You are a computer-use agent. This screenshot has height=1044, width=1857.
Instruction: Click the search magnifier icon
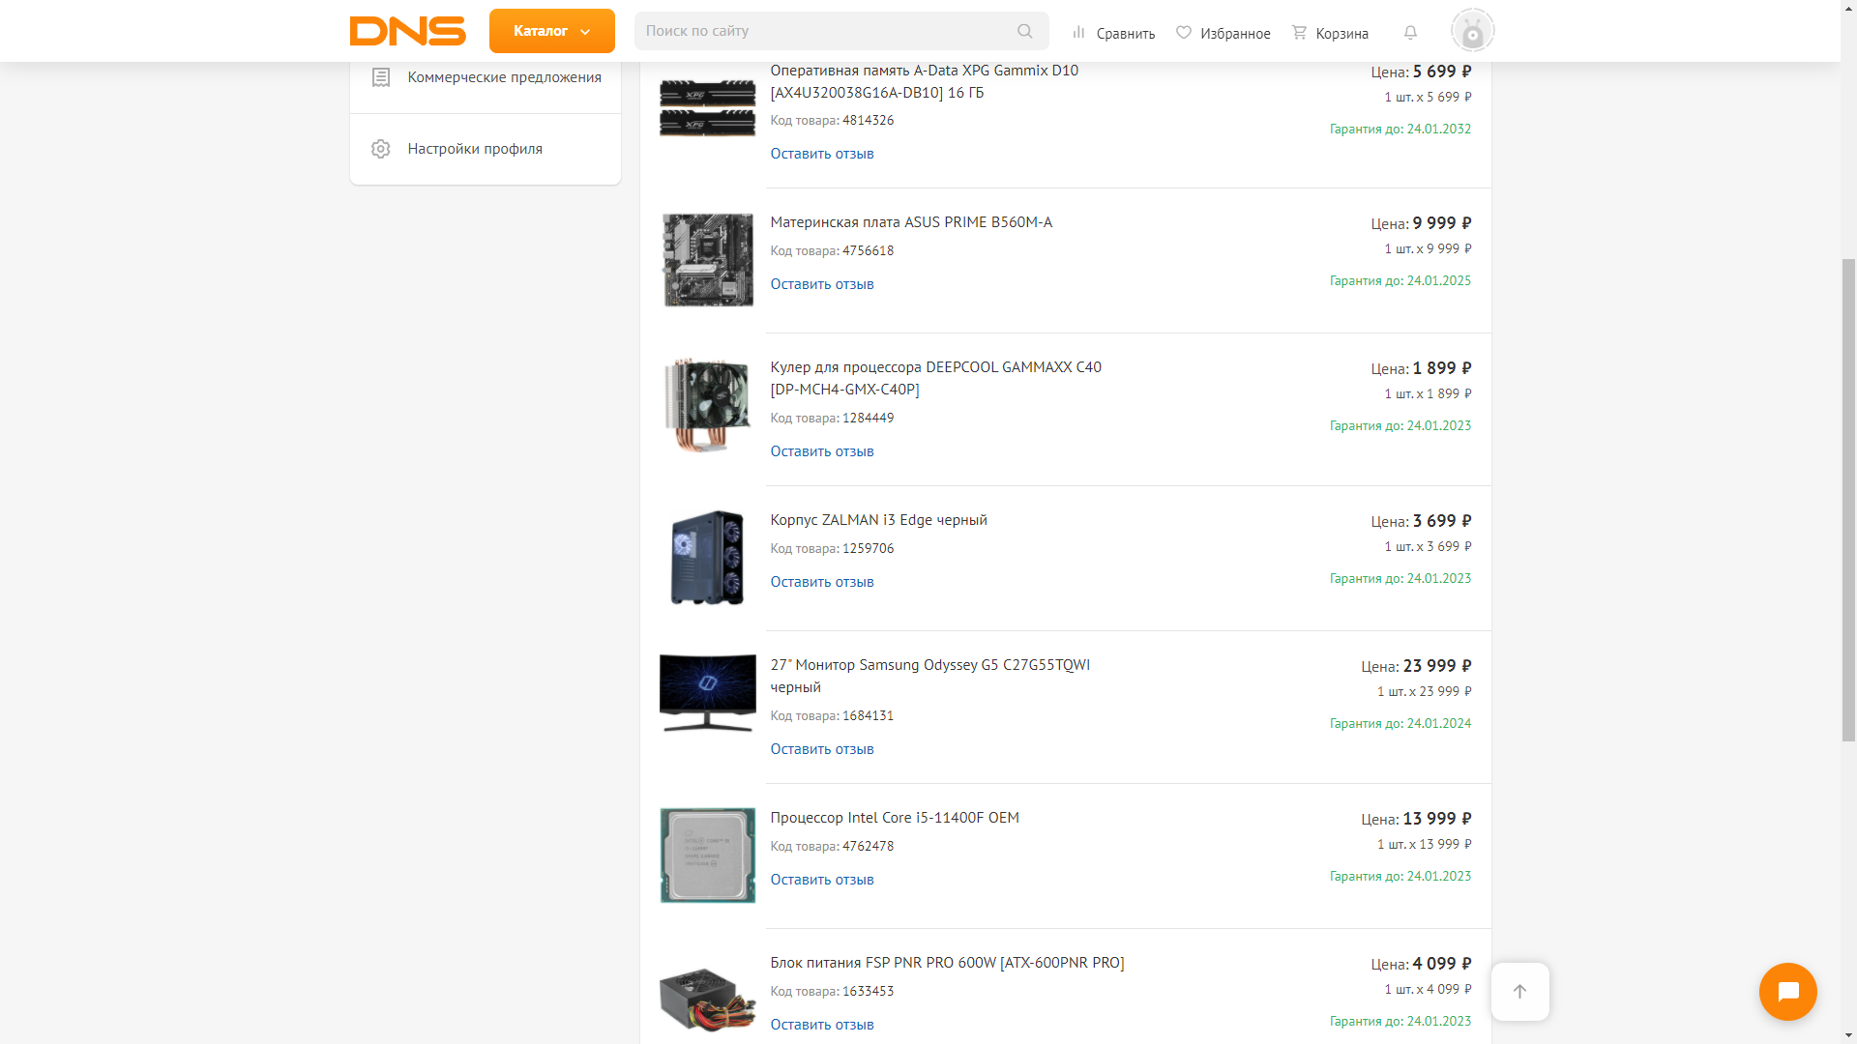tap(1024, 31)
